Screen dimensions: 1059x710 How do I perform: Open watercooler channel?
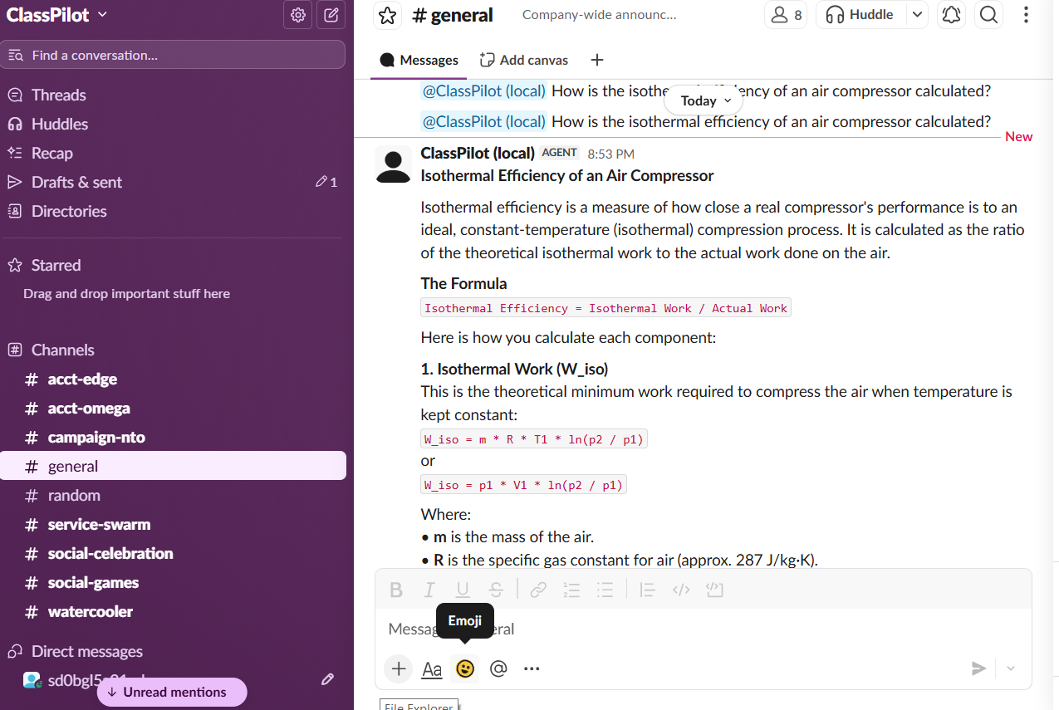(173, 611)
